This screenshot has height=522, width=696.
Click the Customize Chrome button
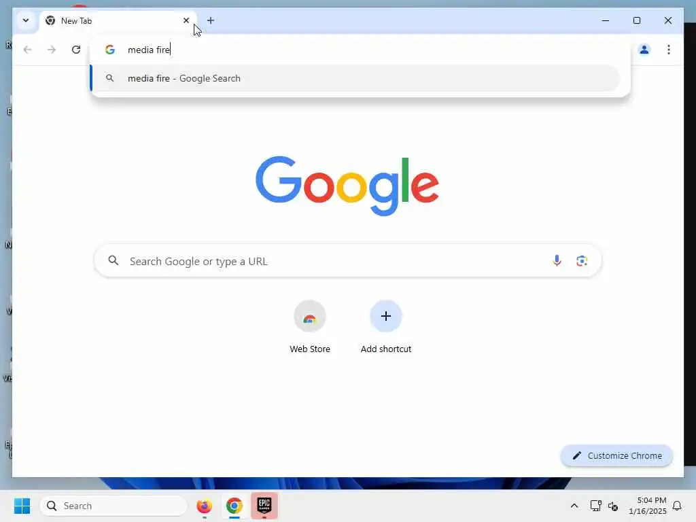(x=616, y=455)
